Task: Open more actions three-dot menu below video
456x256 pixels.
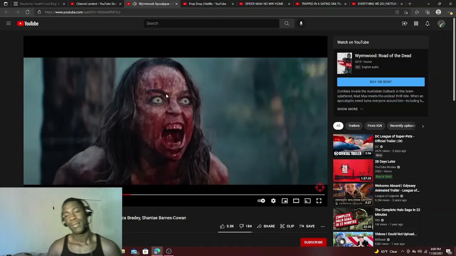Action: pyautogui.click(x=323, y=226)
